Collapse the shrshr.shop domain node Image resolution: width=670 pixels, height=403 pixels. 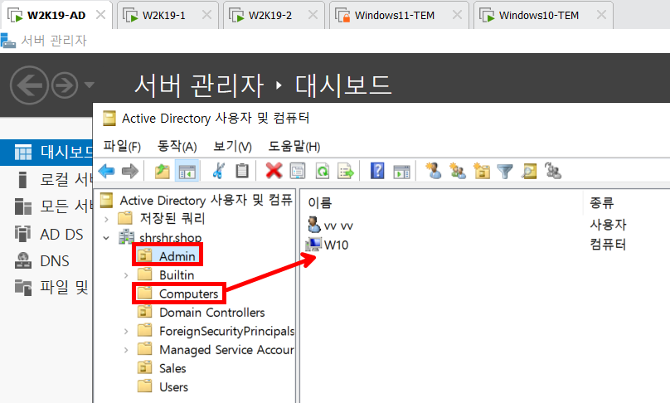click(106, 238)
